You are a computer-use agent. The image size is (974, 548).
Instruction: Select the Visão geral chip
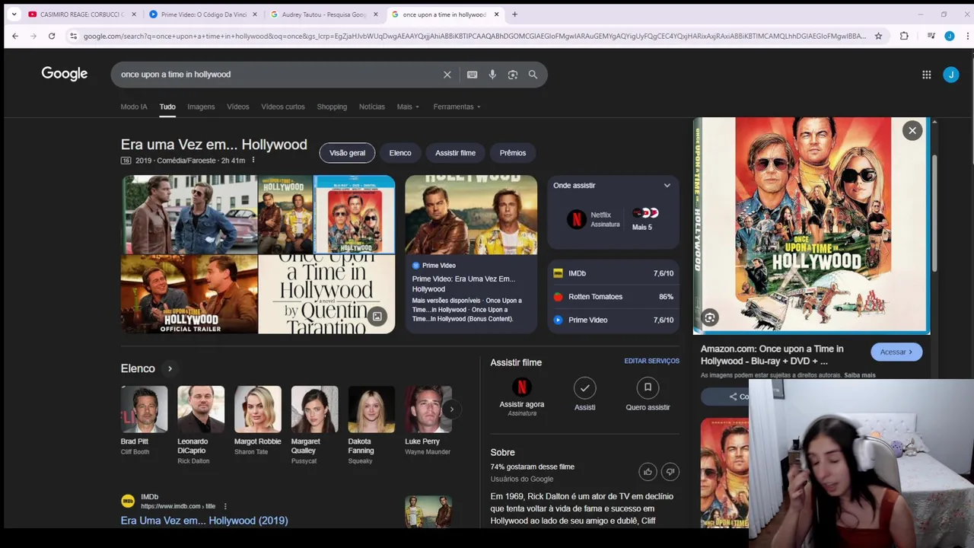[x=347, y=153]
